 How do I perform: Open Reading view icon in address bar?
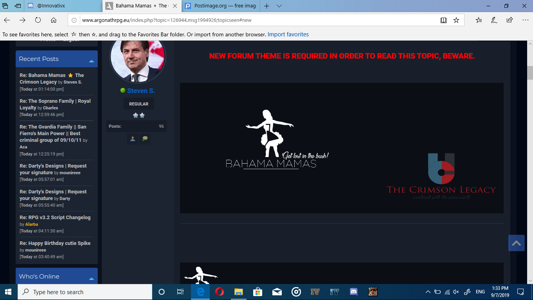coord(443,20)
